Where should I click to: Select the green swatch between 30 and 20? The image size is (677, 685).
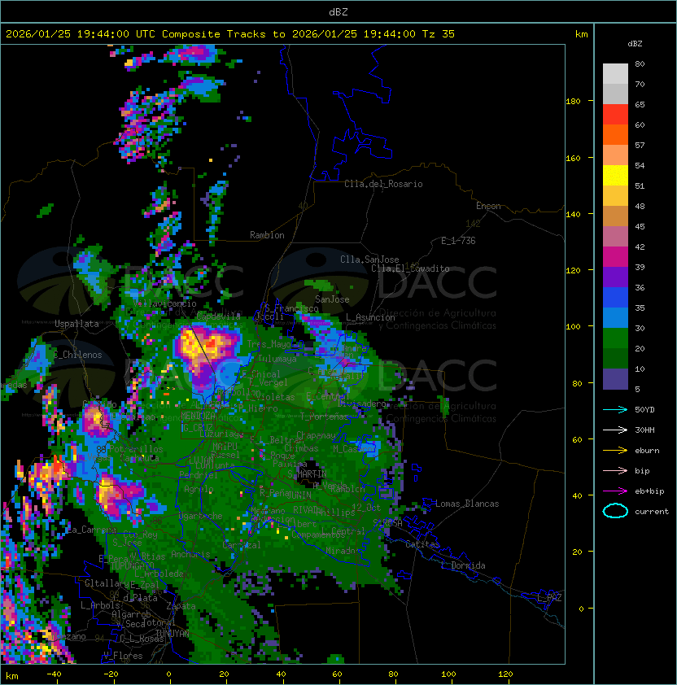point(615,338)
